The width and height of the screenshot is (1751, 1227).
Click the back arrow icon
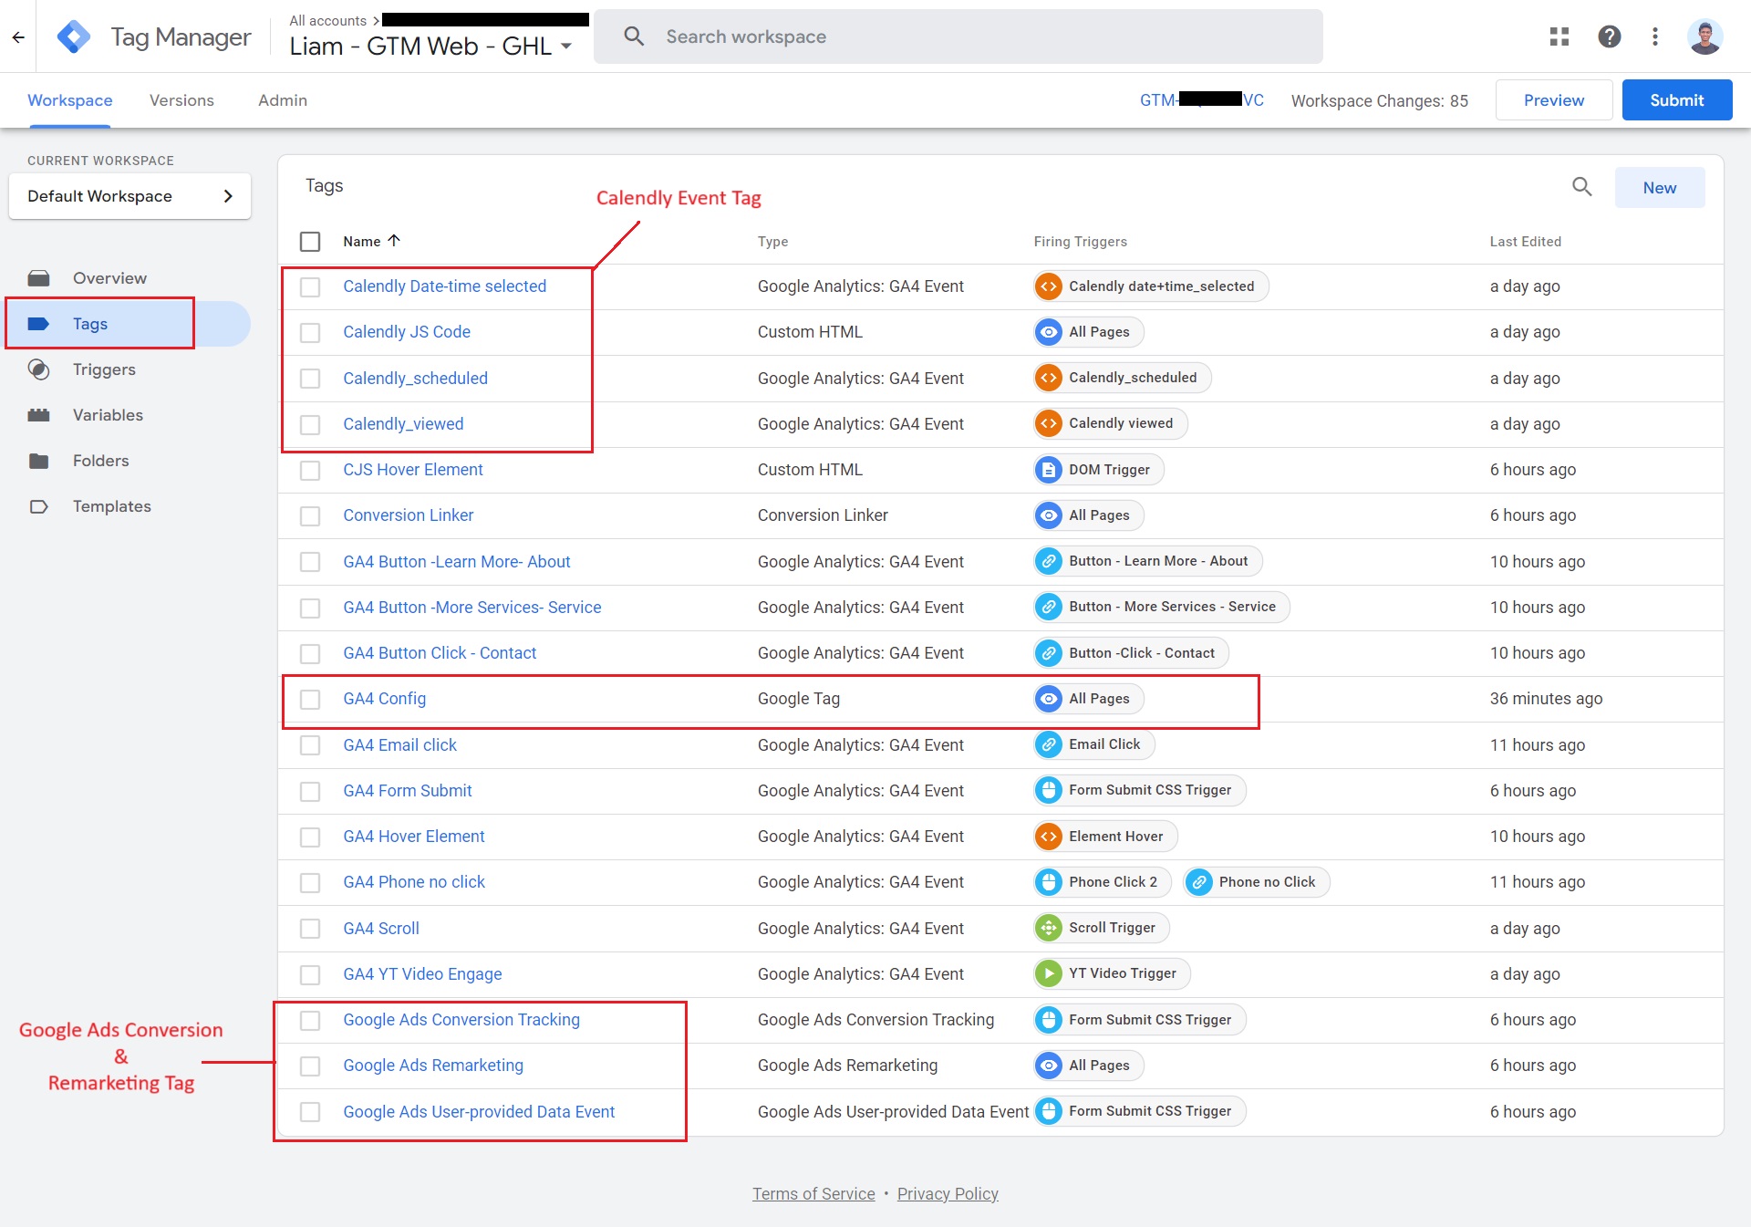click(18, 37)
